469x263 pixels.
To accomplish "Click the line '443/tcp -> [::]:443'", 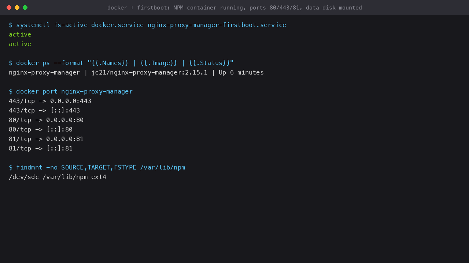I will [x=44, y=110].
